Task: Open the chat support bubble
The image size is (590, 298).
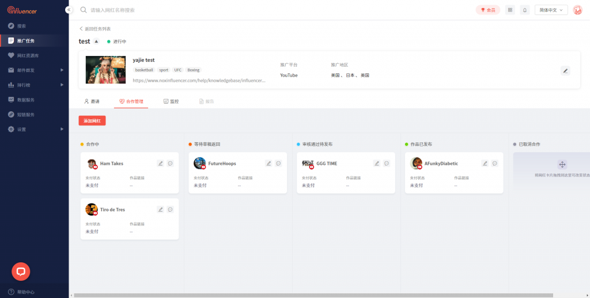Action: pos(21,271)
